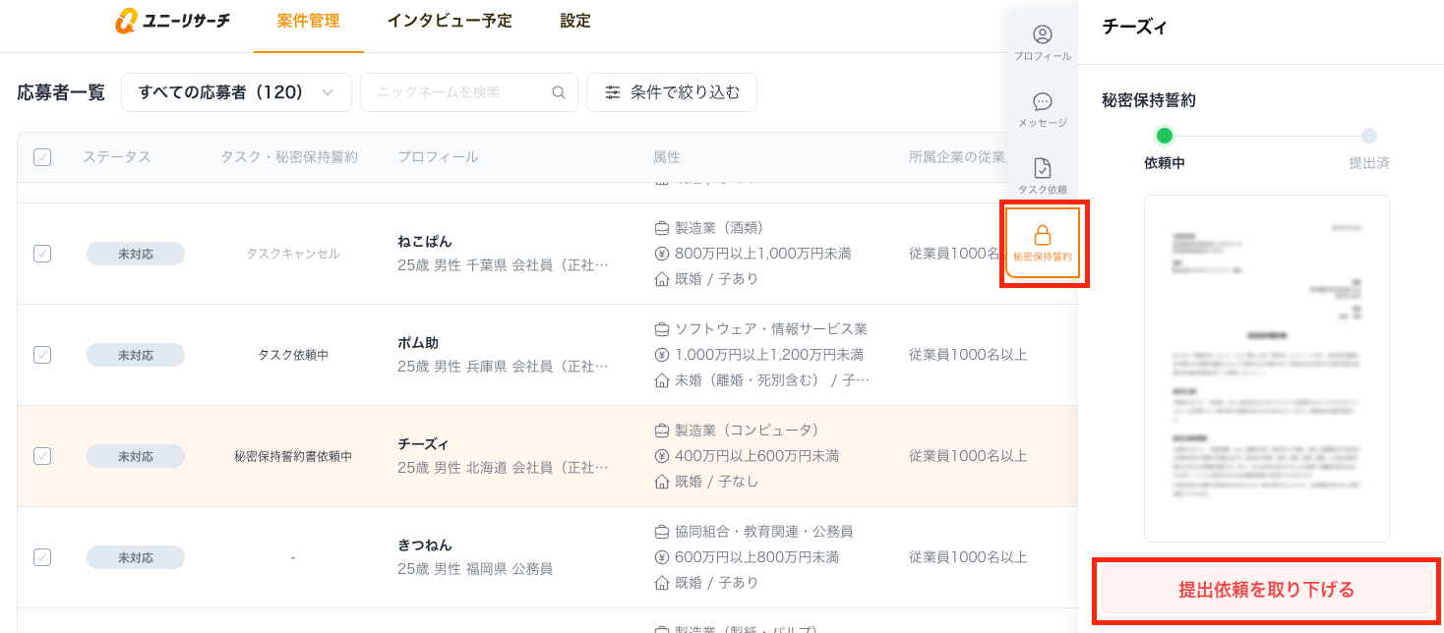1444x633 pixels.
Task: Select the 秘密保持誓約 lock icon
Action: point(1043,236)
